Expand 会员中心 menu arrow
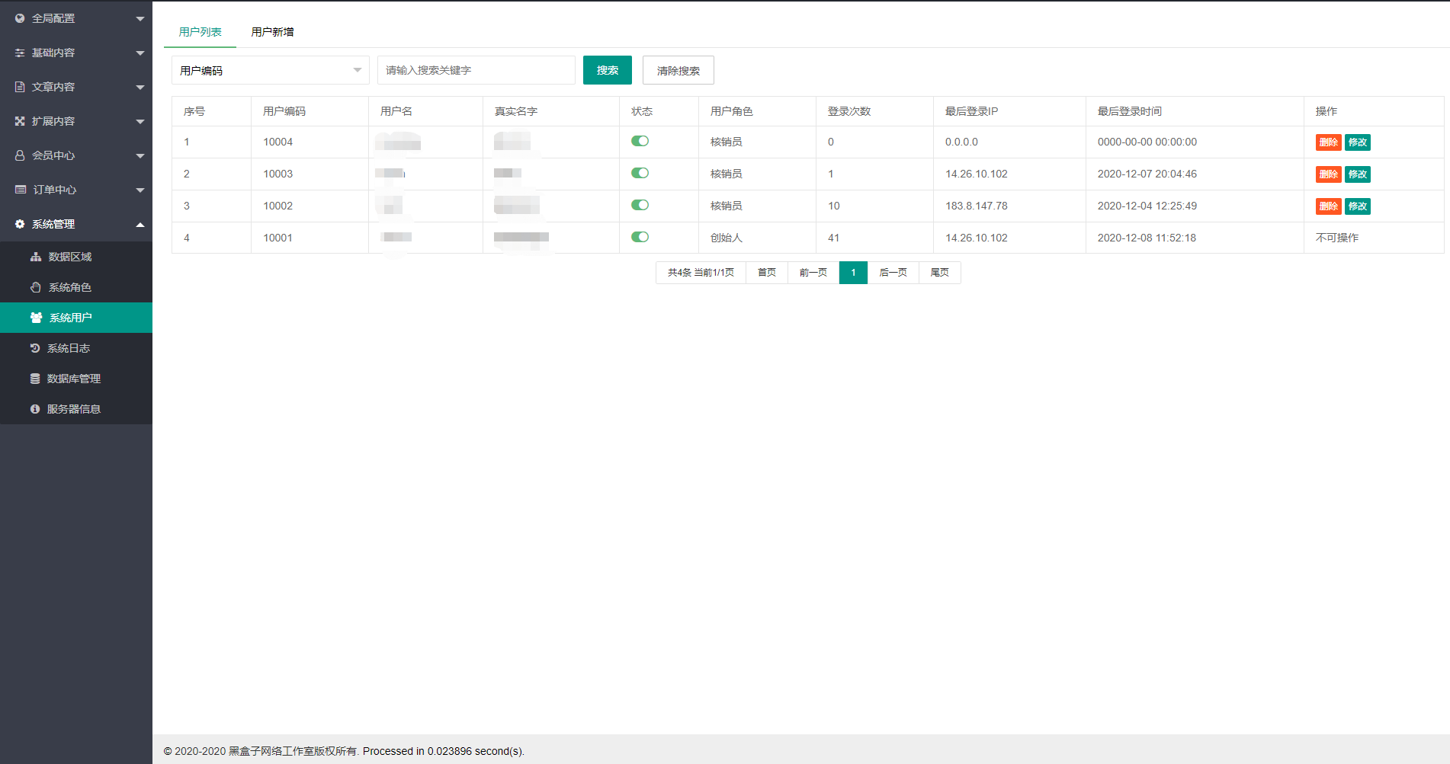This screenshot has width=1450, height=764. (x=140, y=155)
